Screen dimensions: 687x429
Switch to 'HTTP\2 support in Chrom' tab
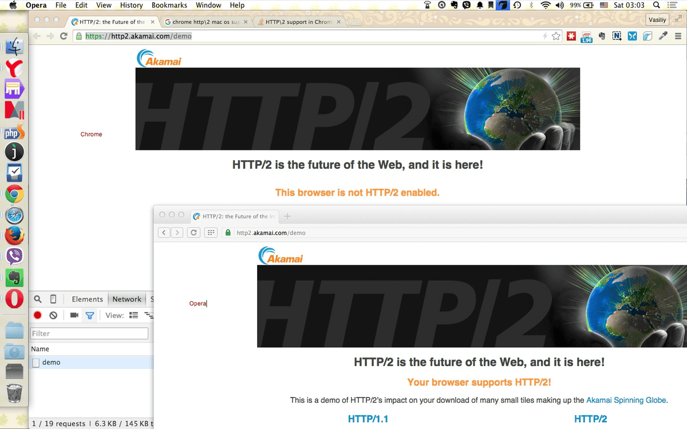coord(299,22)
